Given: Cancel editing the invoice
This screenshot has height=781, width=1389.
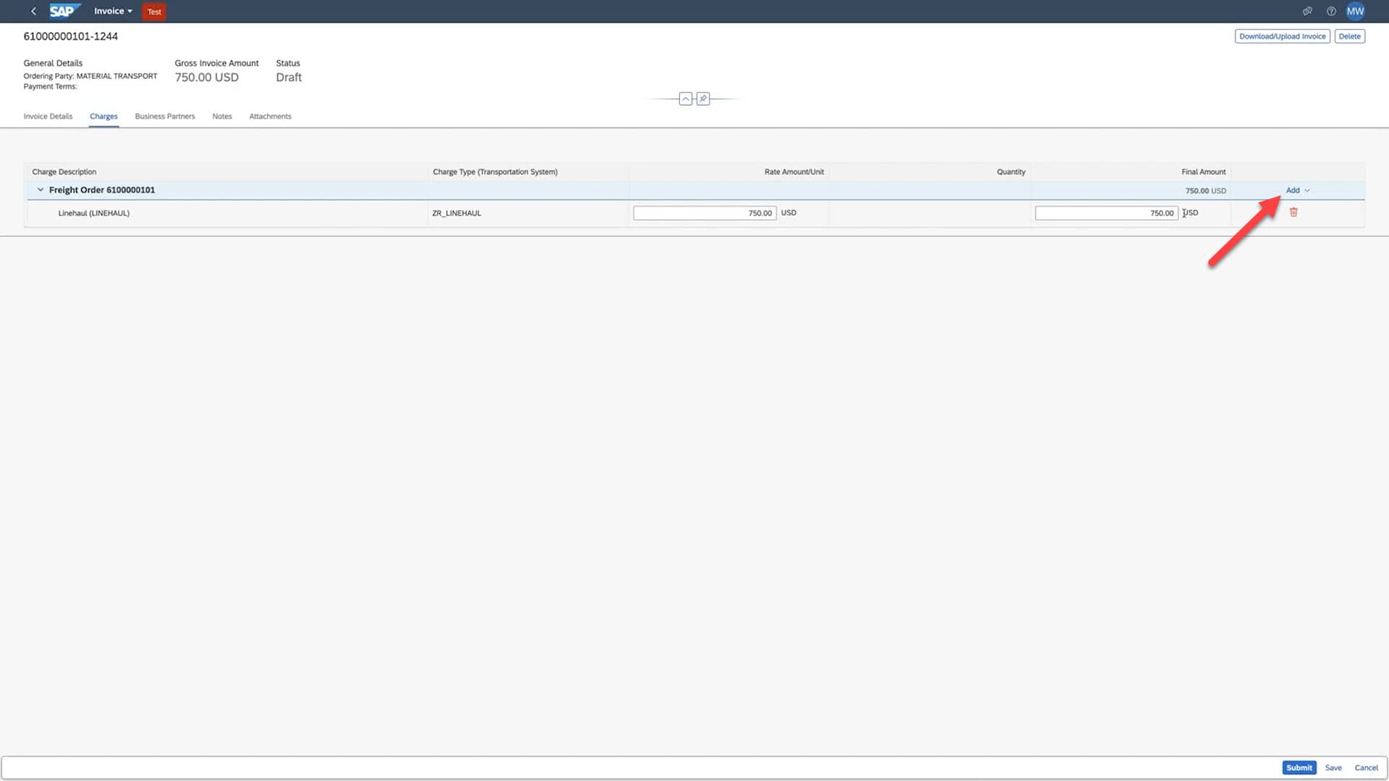Looking at the screenshot, I should (x=1366, y=768).
